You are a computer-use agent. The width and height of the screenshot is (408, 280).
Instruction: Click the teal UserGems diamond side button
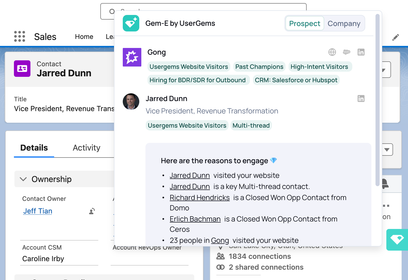pyautogui.click(x=397, y=240)
